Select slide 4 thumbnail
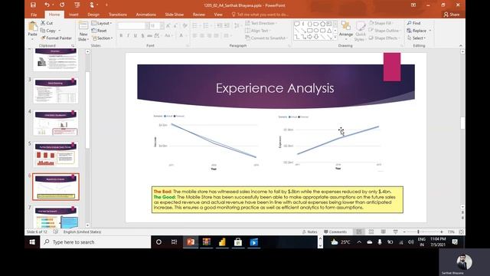490x276 pixels. (56, 123)
